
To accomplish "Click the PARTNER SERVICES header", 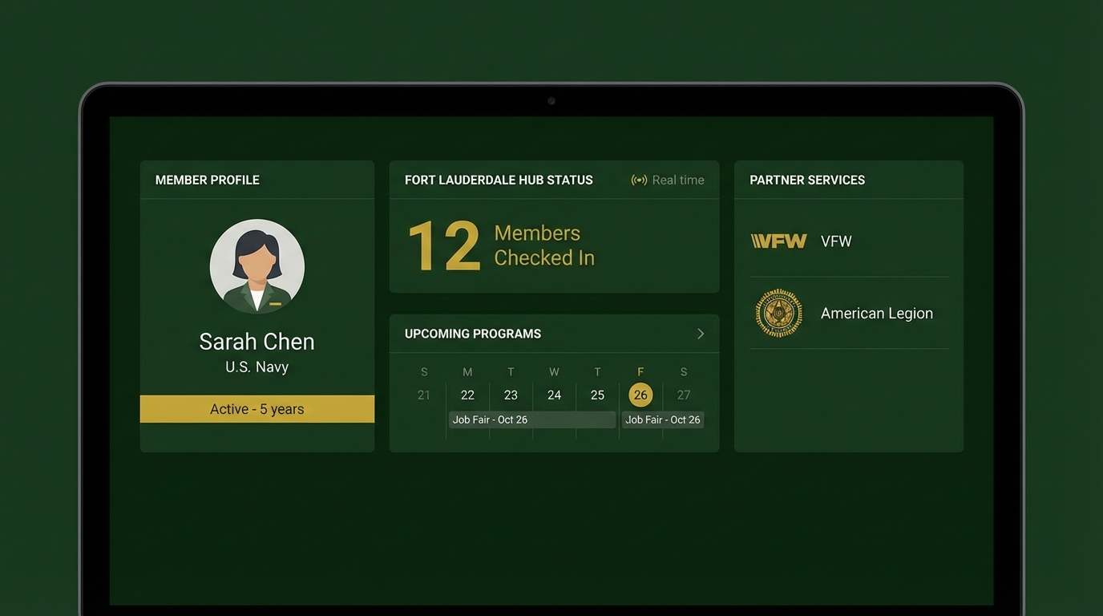I will tap(807, 180).
